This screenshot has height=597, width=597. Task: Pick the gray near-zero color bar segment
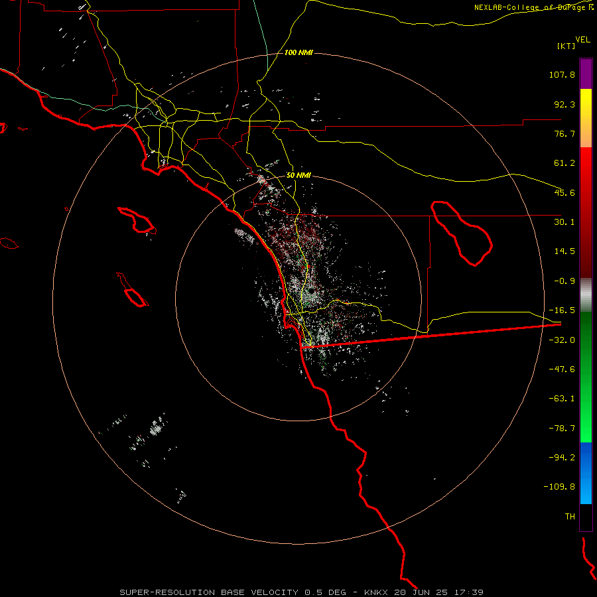pyautogui.click(x=586, y=295)
